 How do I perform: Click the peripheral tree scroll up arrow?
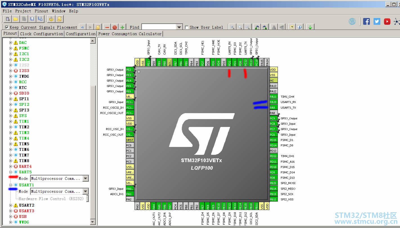click(93, 41)
